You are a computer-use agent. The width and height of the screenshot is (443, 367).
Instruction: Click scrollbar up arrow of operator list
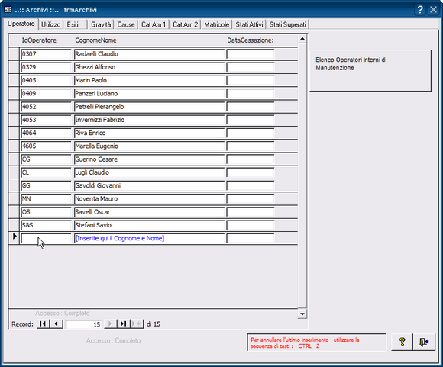[302, 39]
